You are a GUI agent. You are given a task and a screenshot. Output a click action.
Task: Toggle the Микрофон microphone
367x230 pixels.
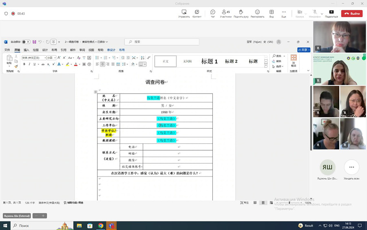pos(314,13)
